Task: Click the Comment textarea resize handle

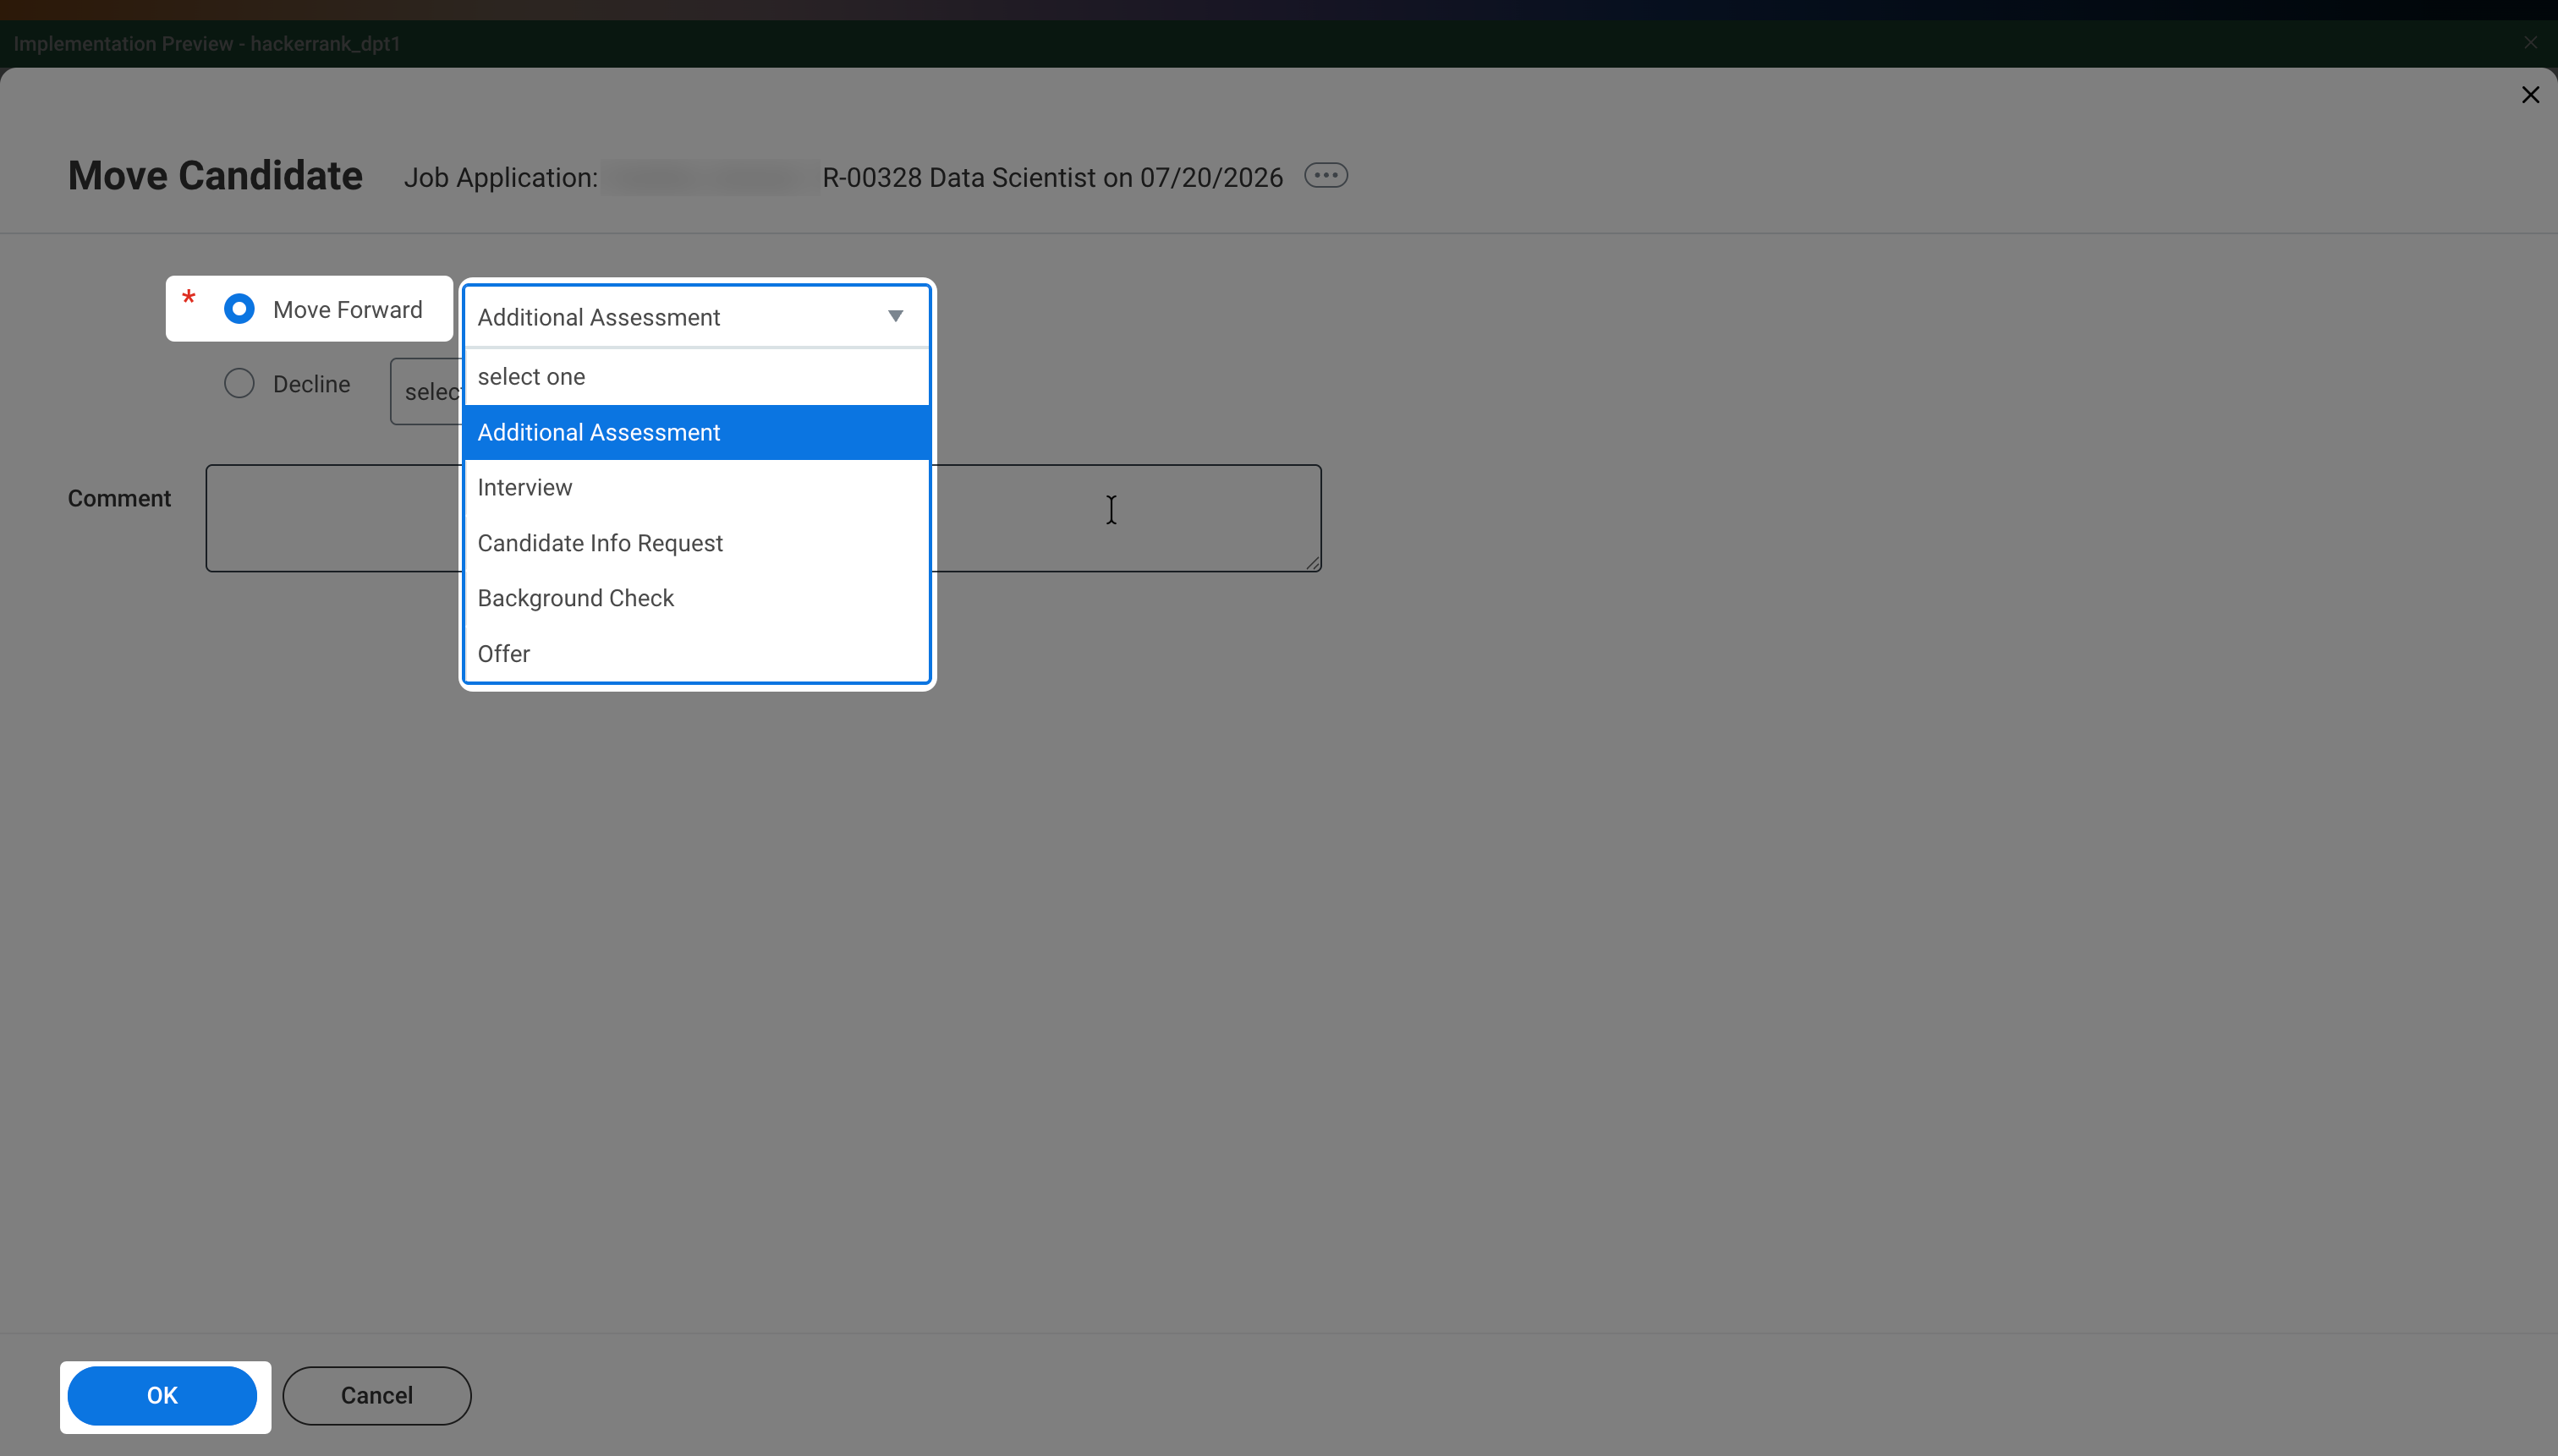Action: tap(1313, 563)
